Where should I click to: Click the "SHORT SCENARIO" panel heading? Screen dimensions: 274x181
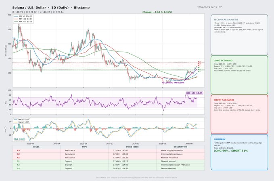point(224,100)
